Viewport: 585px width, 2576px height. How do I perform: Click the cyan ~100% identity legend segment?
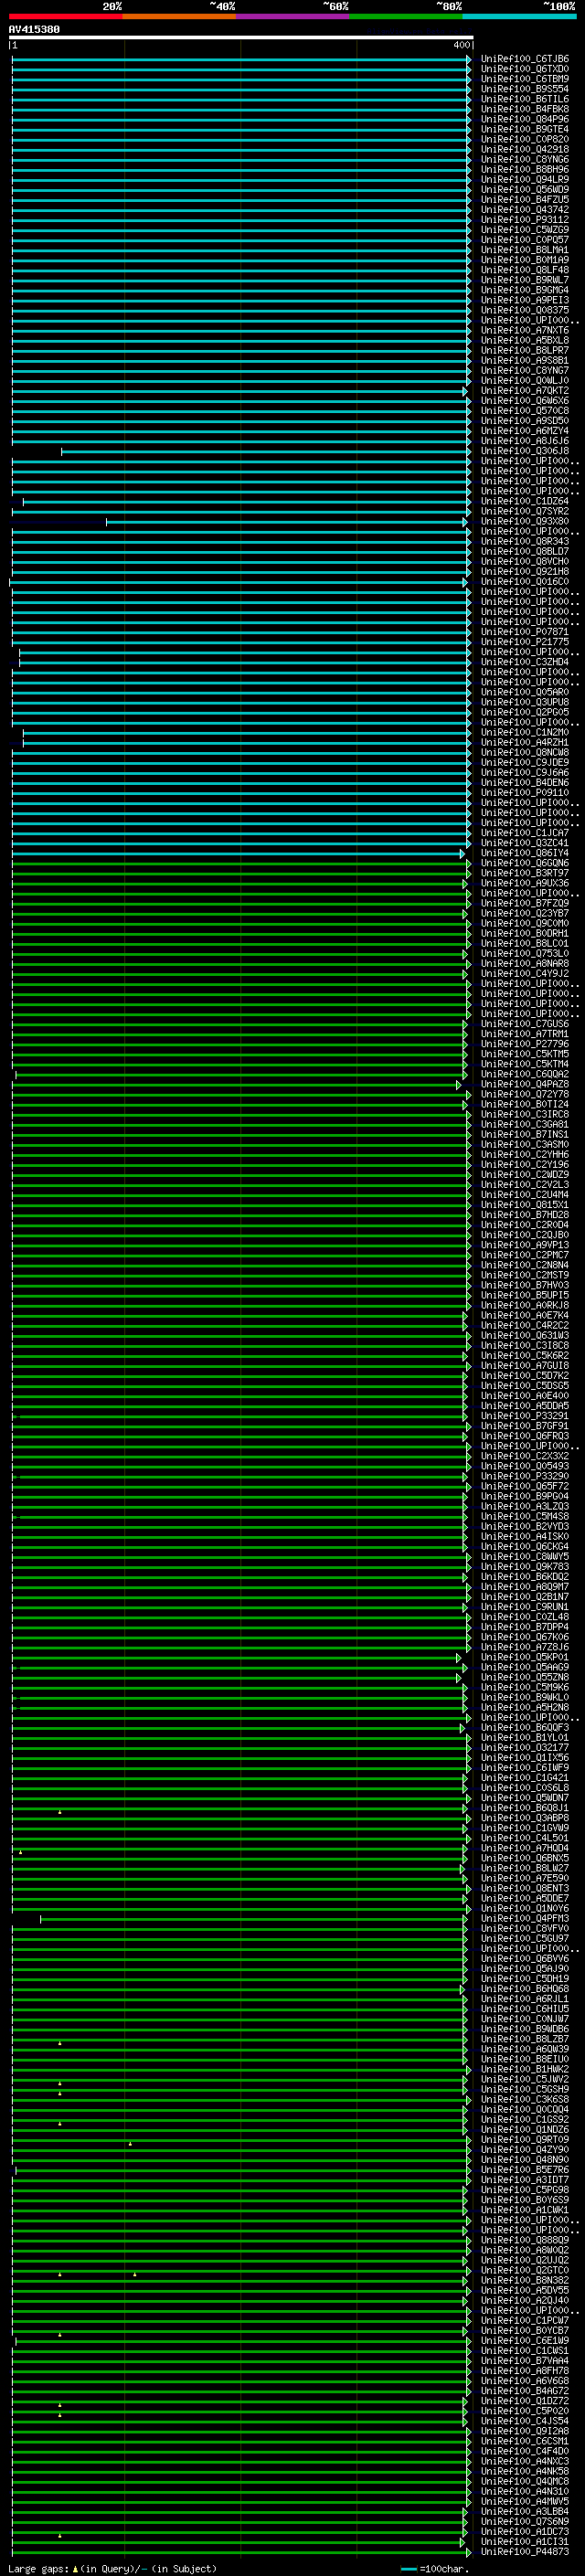pos(519,16)
